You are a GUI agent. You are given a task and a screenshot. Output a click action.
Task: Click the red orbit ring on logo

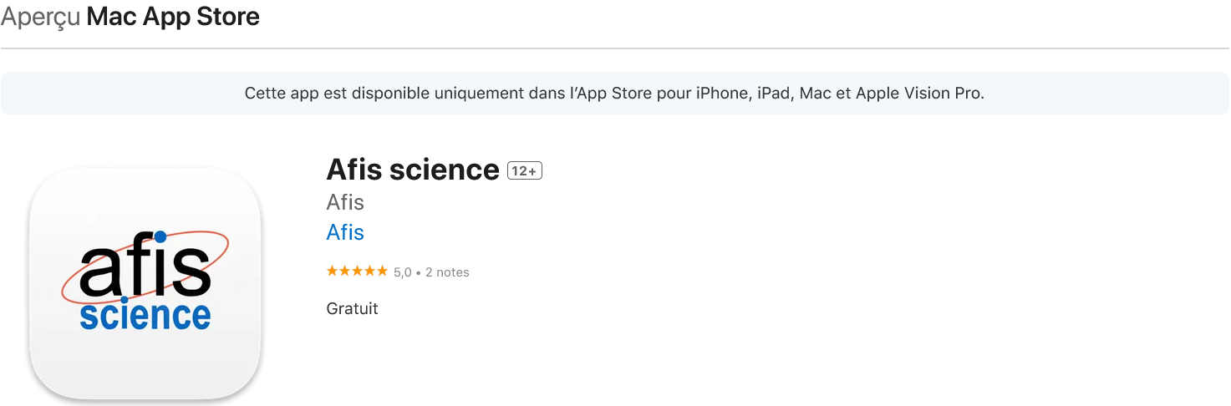click(145, 267)
